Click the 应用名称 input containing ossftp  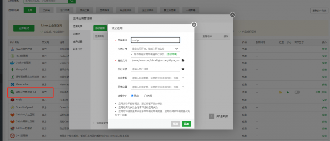[155, 40]
